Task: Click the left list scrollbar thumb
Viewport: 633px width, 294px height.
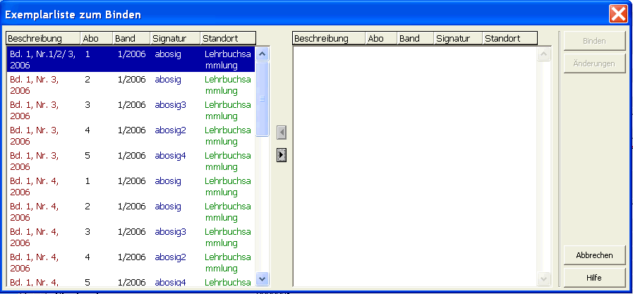Action: coord(263,99)
